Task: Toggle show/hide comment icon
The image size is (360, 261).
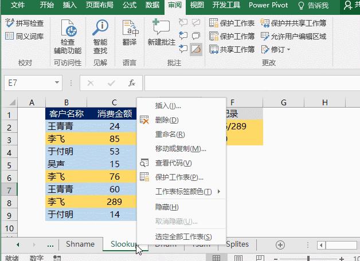Action: pos(196,22)
